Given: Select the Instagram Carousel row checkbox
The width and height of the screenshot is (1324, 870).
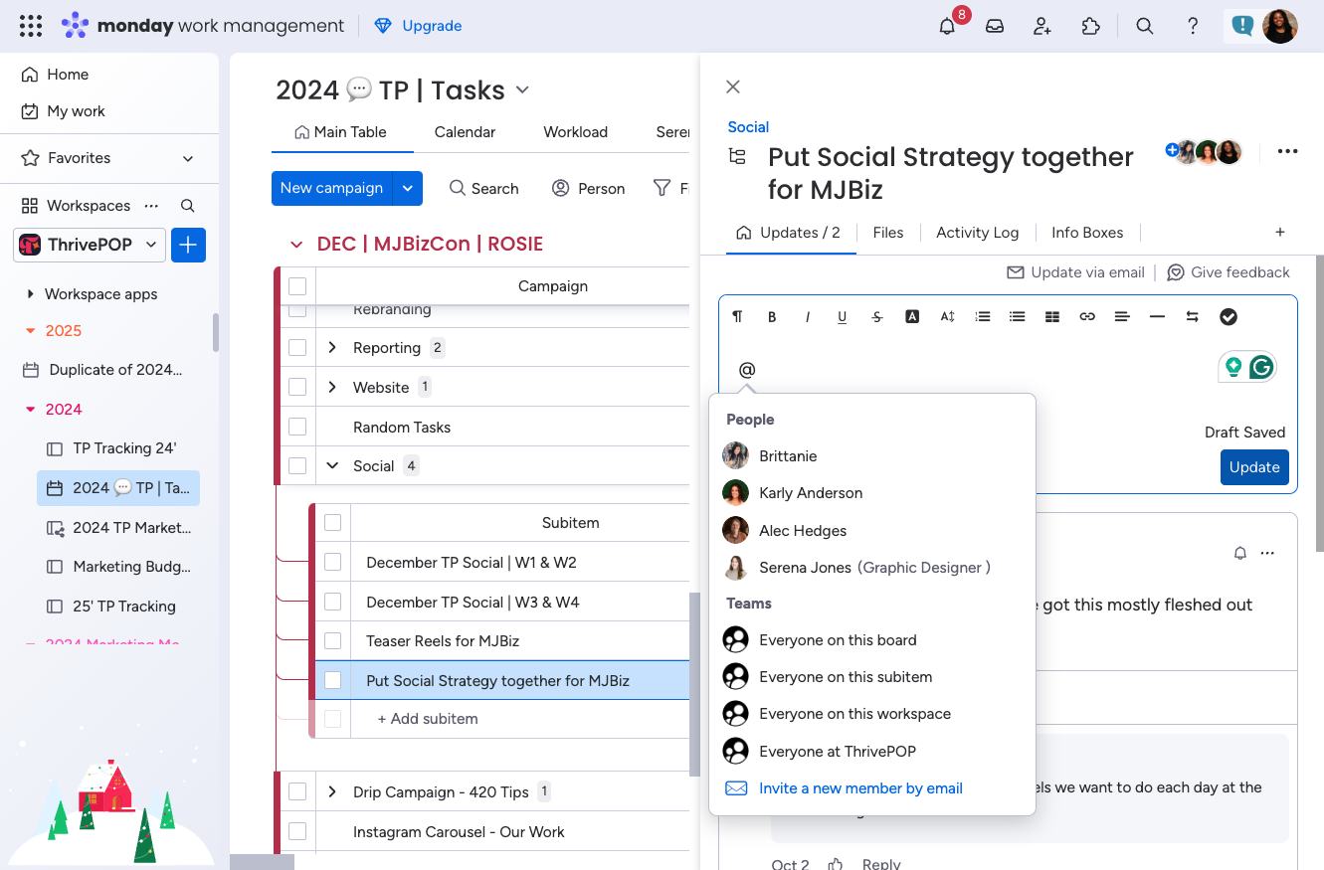Looking at the screenshot, I should pos(297,831).
